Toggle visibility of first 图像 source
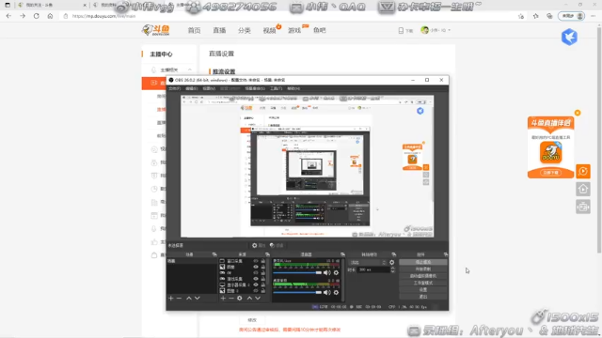602x338 pixels. click(256, 267)
